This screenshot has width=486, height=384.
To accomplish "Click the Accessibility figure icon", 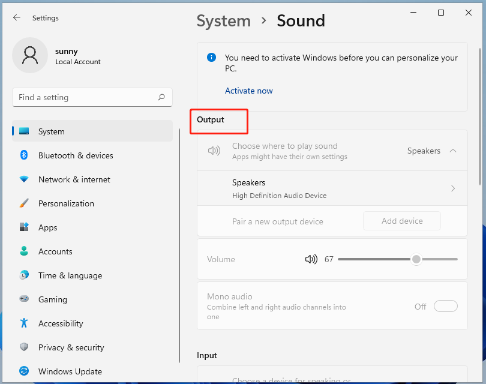I will tap(24, 323).
